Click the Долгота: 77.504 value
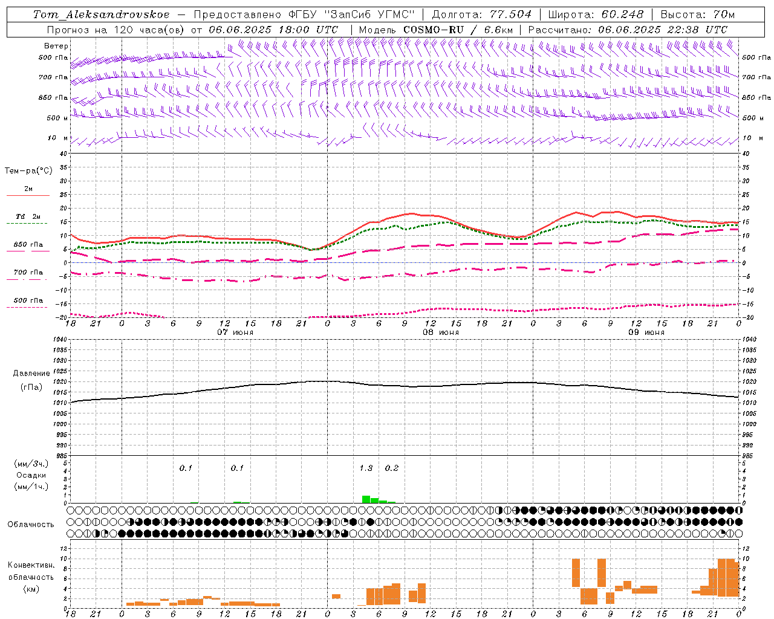This screenshot has width=774, height=619. pyautogui.click(x=482, y=15)
